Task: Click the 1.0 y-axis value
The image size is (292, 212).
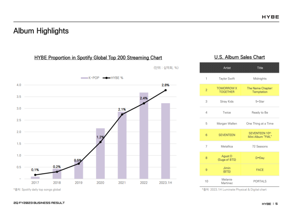Action: (19, 155)
